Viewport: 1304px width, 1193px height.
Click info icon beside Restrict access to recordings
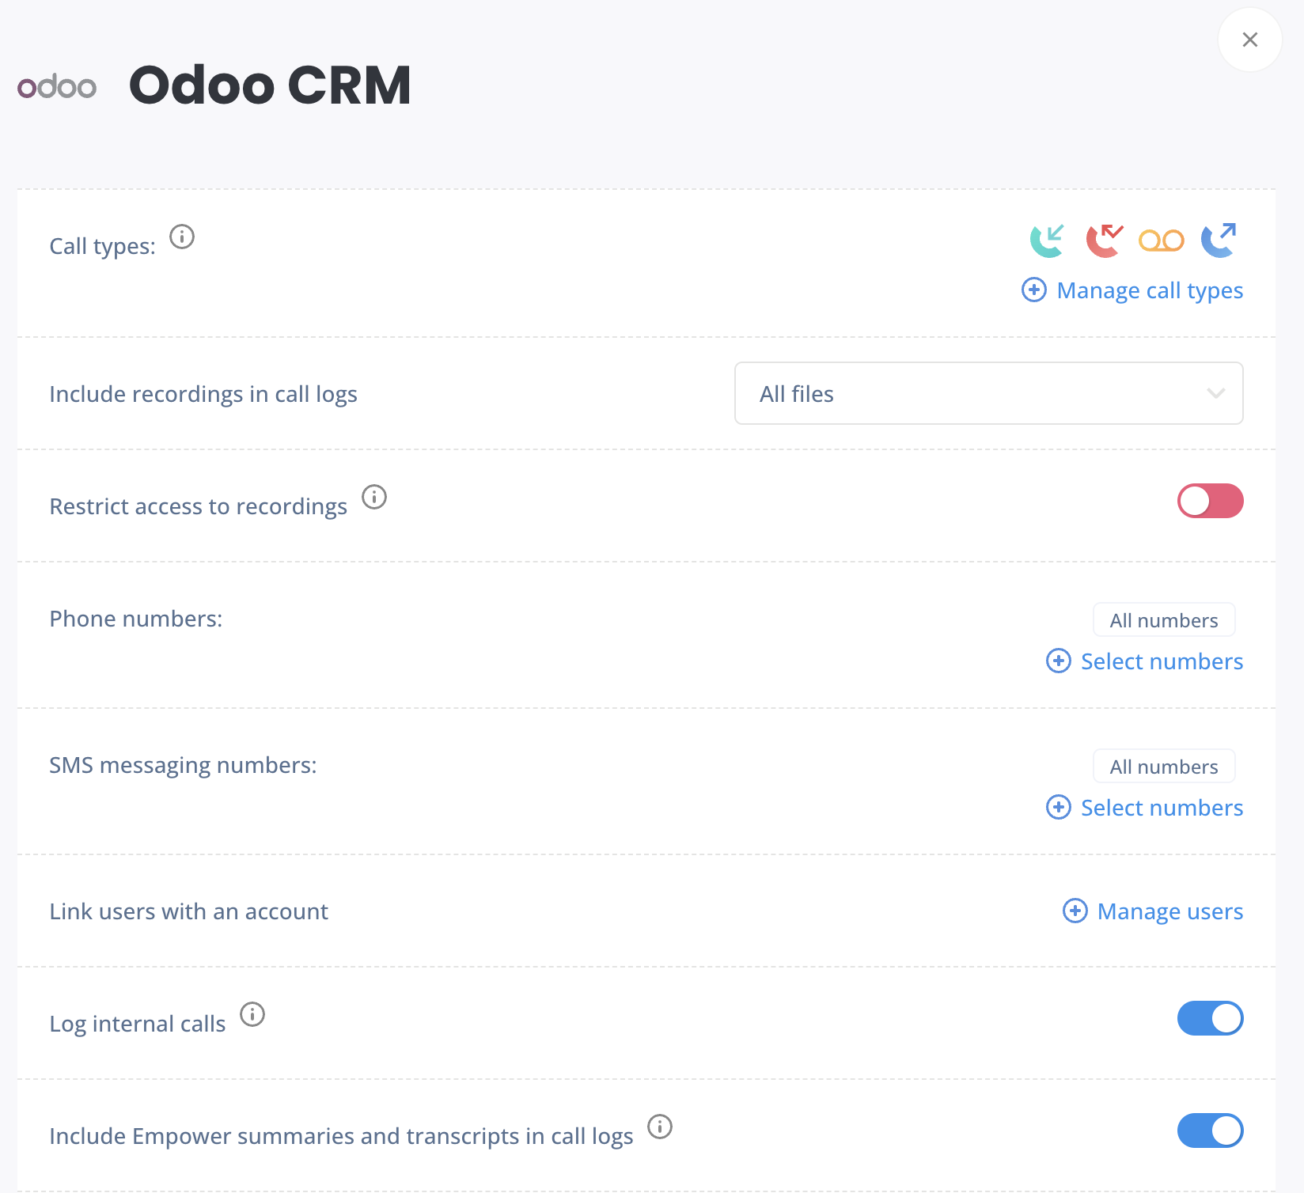pyautogui.click(x=374, y=497)
